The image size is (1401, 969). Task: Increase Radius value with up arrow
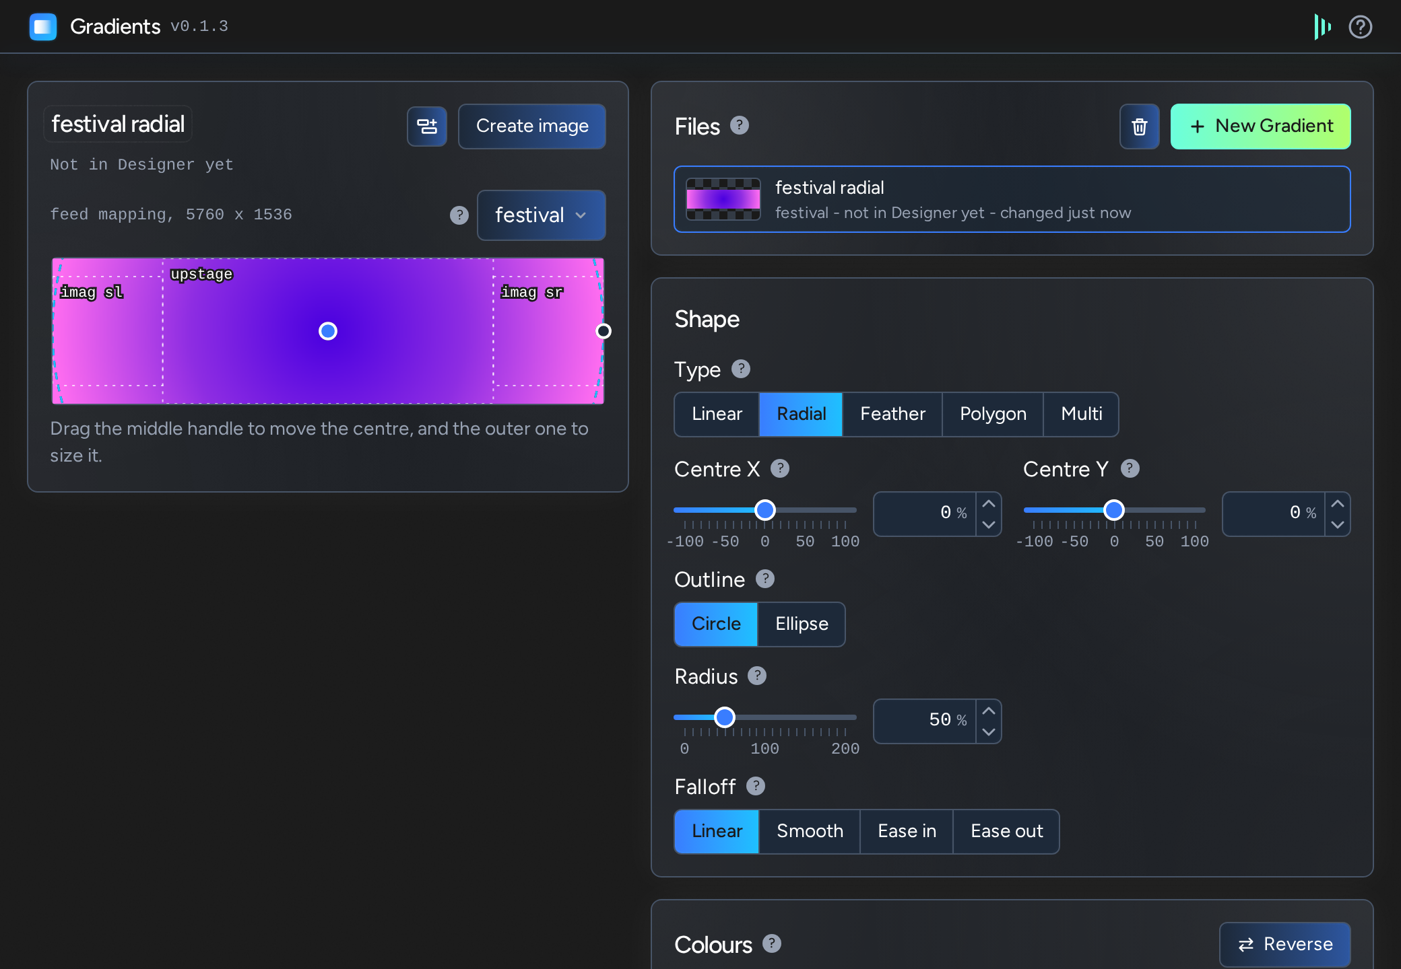click(x=988, y=711)
